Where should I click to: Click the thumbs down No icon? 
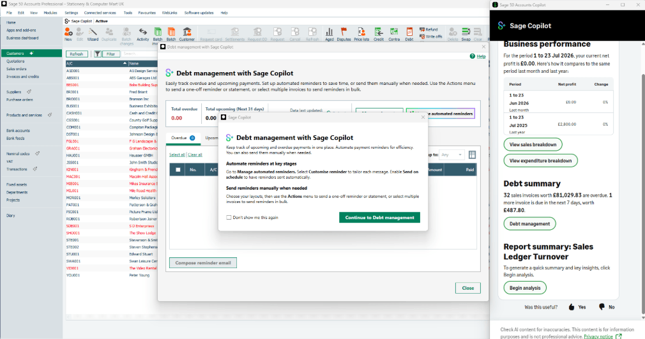[602, 307]
